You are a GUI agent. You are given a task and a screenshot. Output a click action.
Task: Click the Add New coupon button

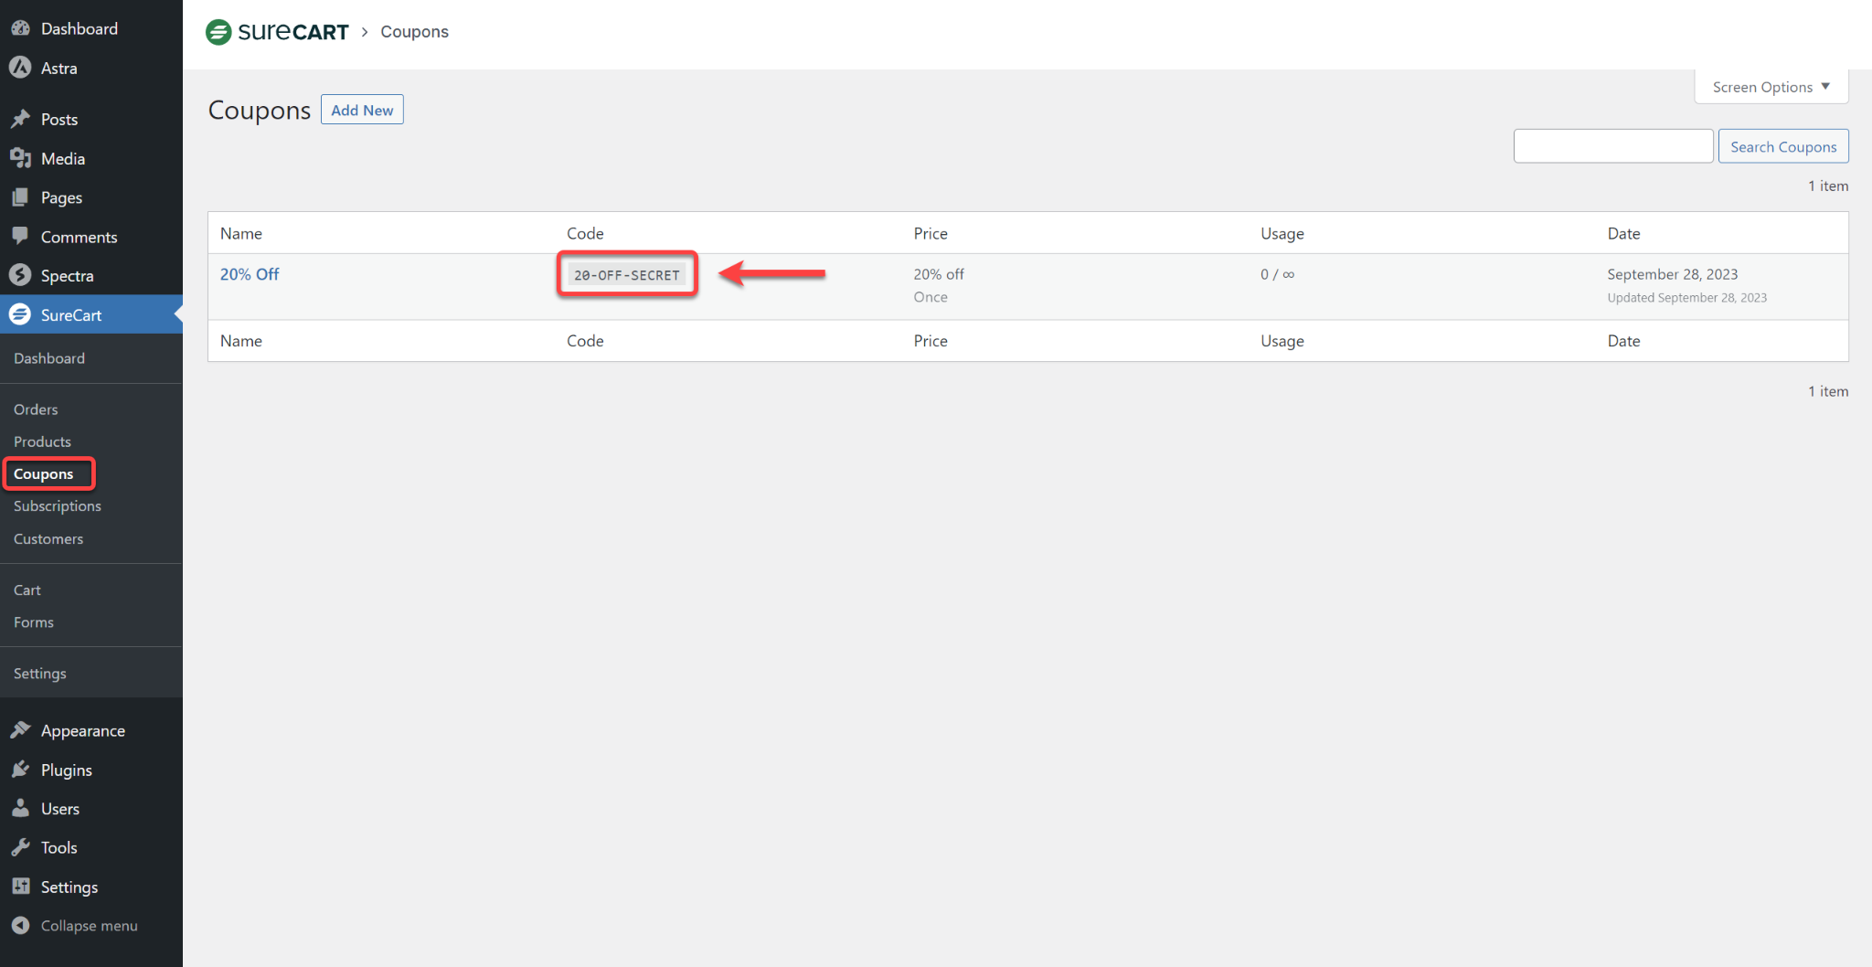(x=362, y=110)
